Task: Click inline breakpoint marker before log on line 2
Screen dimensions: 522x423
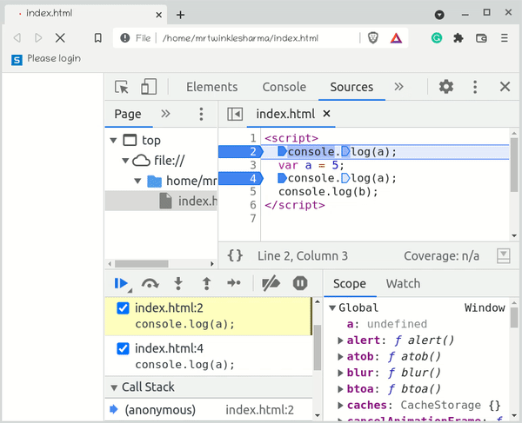Action: (x=345, y=151)
